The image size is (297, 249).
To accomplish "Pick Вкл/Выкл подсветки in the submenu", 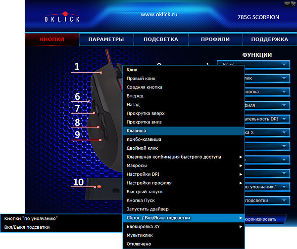I will coord(27,227).
